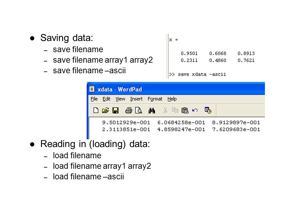Click the 'x =' output line
This screenshot has width=289, height=217.
173,40
